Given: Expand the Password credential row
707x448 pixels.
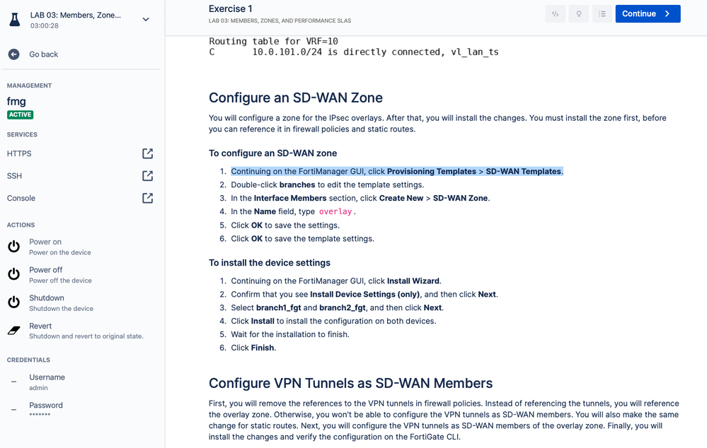Looking at the screenshot, I should click(14, 410).
